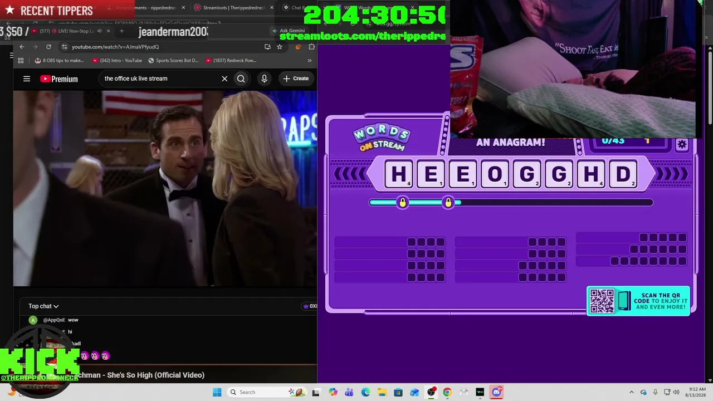Open Task View on the taskbar
The width and height of the screenshot is (713, 401).
[x=316, y=392]
